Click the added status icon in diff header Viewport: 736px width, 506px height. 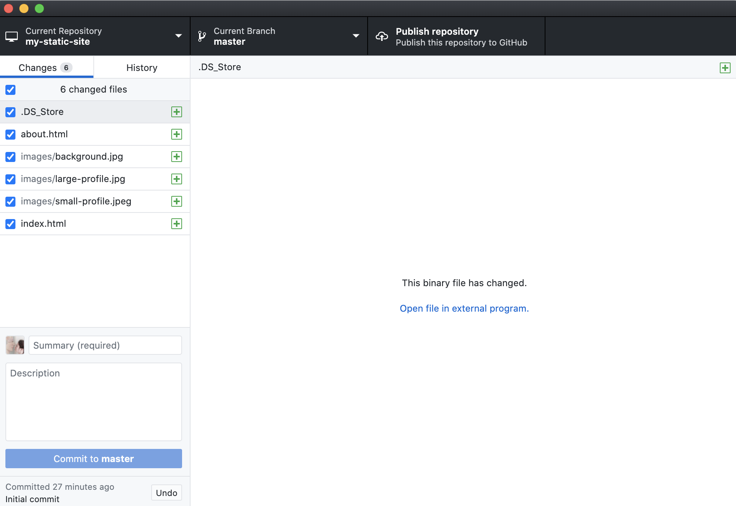coord(725,68)
